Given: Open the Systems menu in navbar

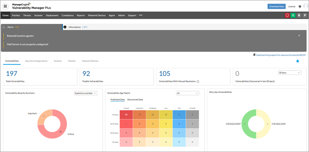Looking at the screenshot, I should (x=38, y=15).
